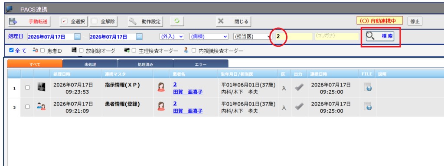Check the row 1 指示情報(XP) checkbox
The image size is (444, 166).
coord(27,88)
